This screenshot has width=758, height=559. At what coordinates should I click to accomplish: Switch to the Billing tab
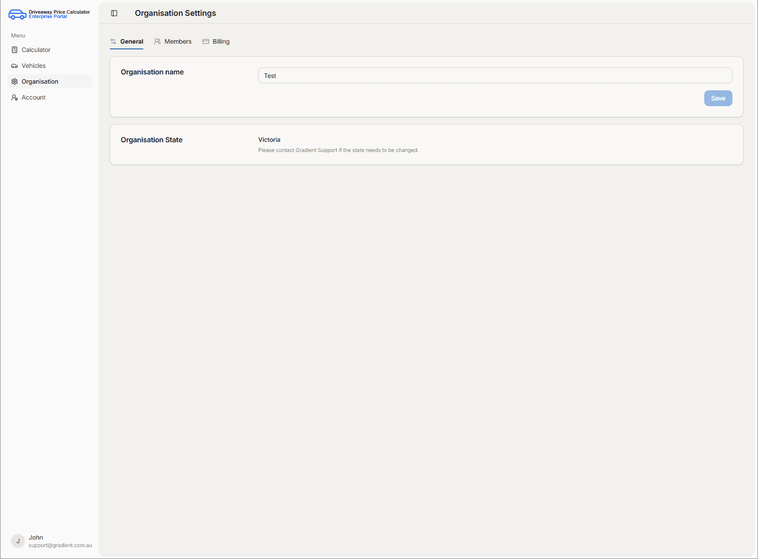point(221,41)
